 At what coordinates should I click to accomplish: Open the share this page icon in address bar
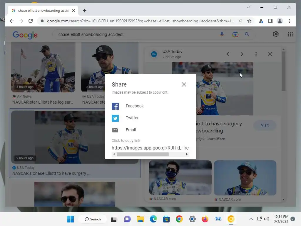click(x=240, y=21)
